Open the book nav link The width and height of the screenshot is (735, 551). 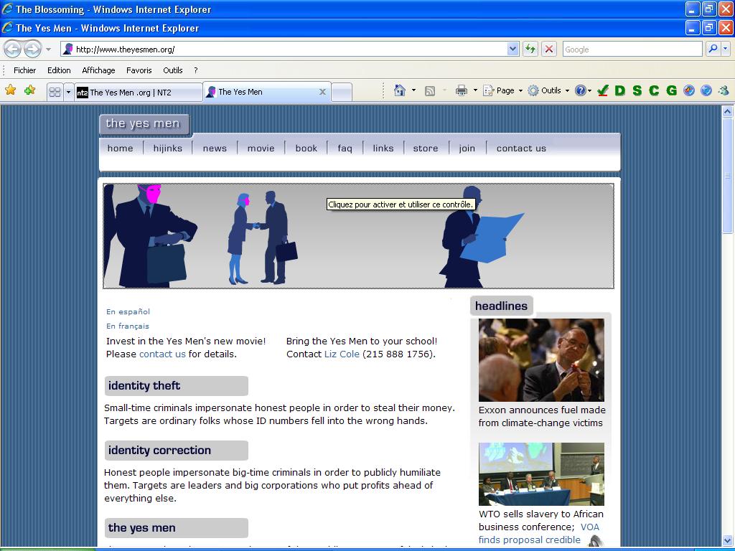(306, 148)
